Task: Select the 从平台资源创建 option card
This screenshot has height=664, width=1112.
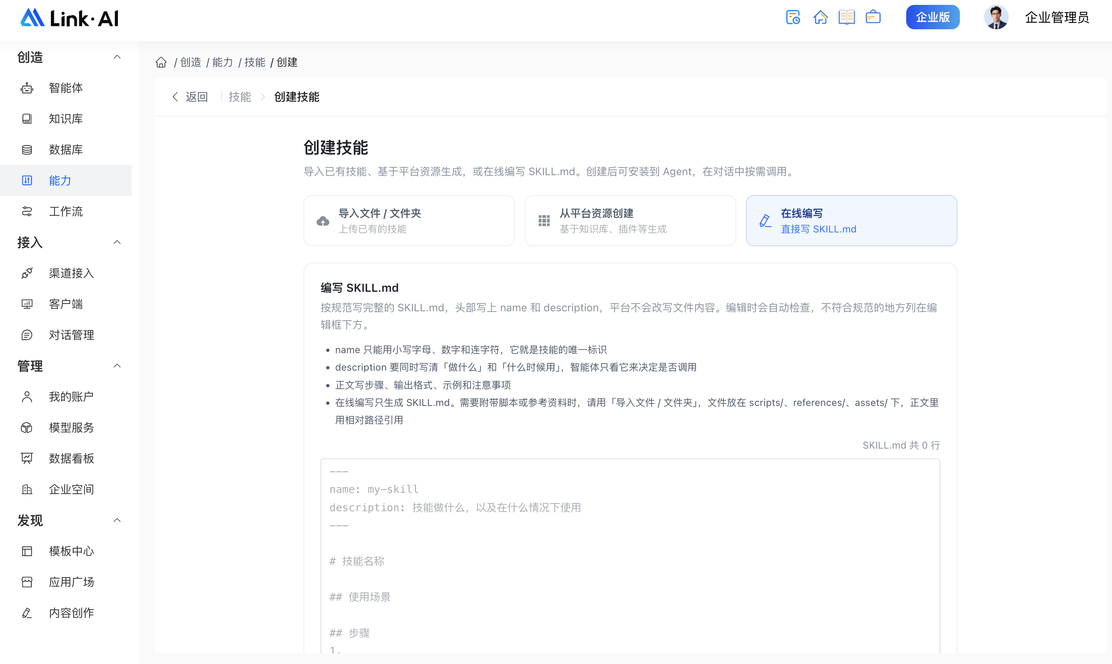Action: coord(630,221)
